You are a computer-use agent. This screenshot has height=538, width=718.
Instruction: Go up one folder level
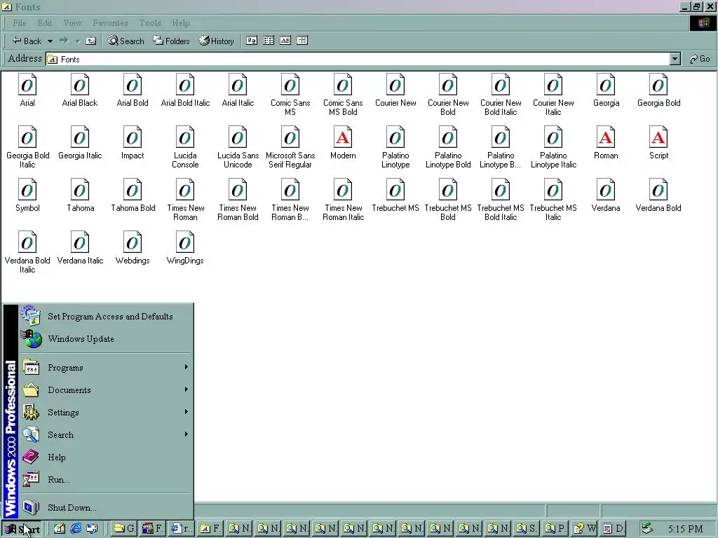pyautogui.click(x=90, y=41)
